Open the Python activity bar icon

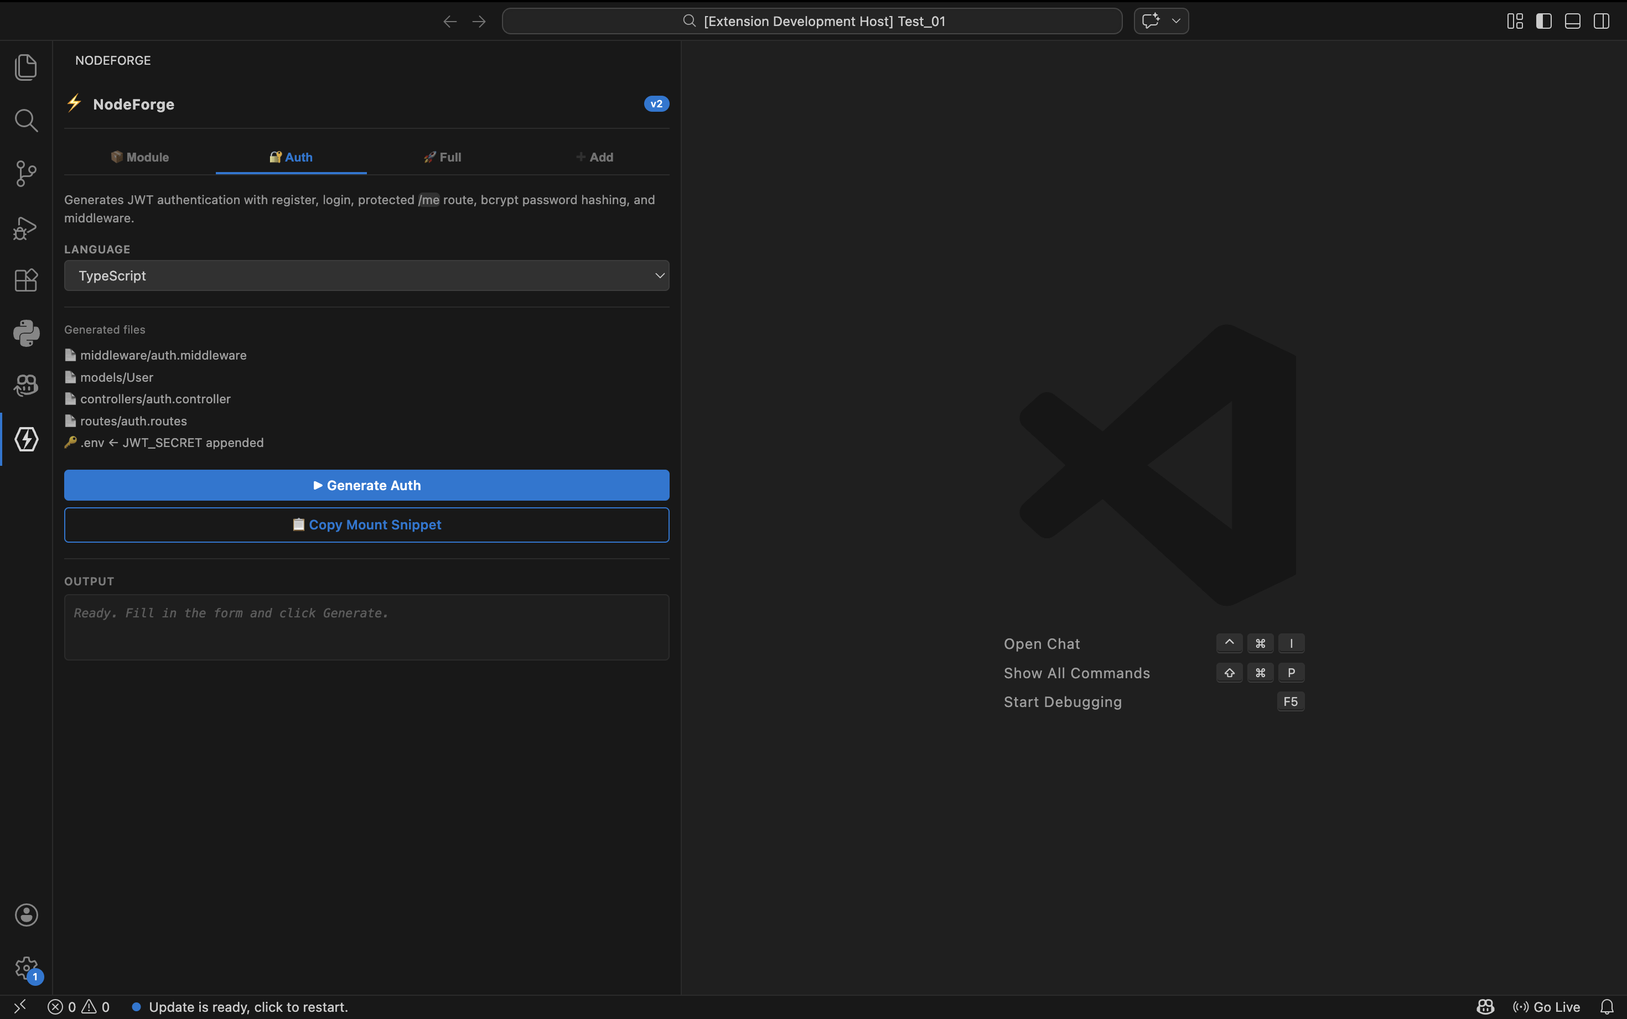click(25, 333)
